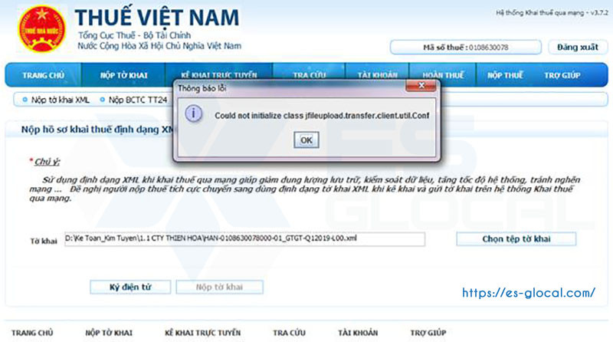Click the Thuế Nhà Nước emblem logo
The height and width of the screenshot is (342, 613).
tap(42, 29)
